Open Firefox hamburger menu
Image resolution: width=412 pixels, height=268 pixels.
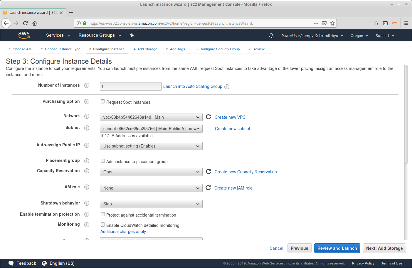[x=406, y=23]
